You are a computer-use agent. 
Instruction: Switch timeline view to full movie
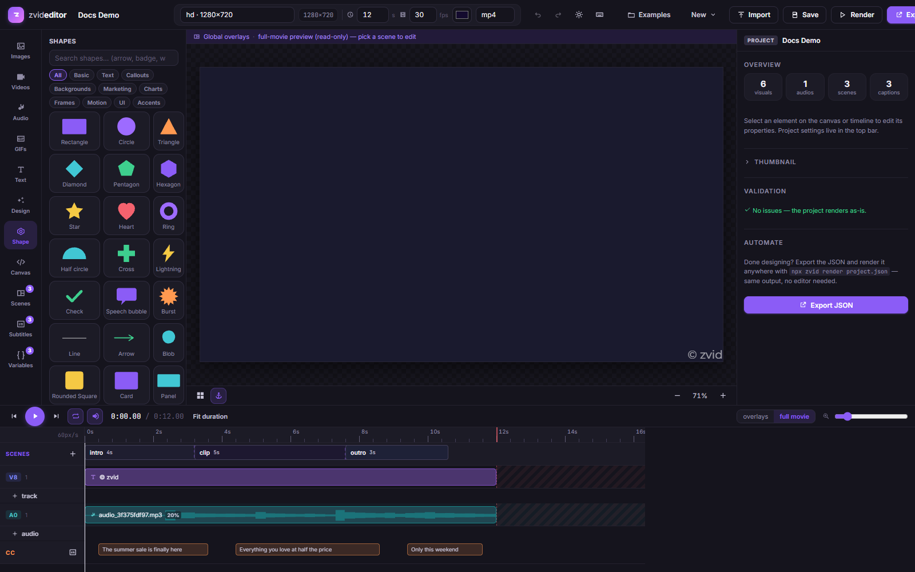(x=794, y=416)
